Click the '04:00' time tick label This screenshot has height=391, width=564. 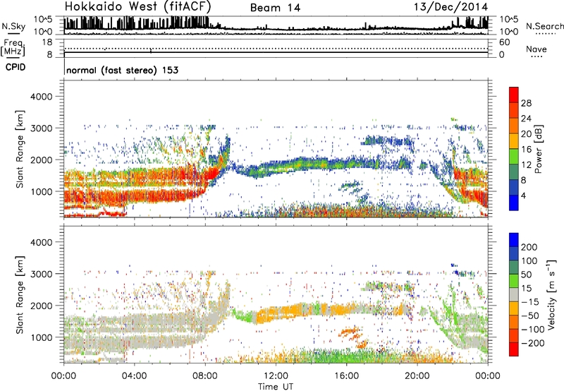134,376
